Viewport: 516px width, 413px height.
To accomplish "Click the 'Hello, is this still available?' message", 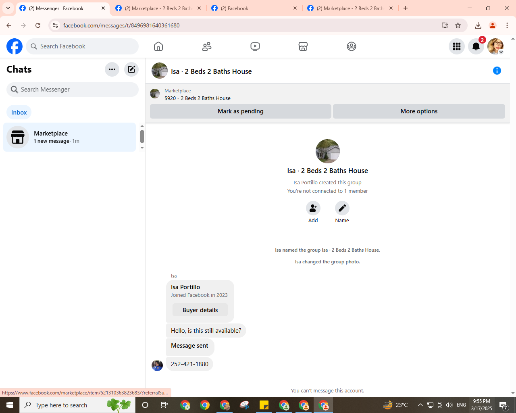I will 206,331.
